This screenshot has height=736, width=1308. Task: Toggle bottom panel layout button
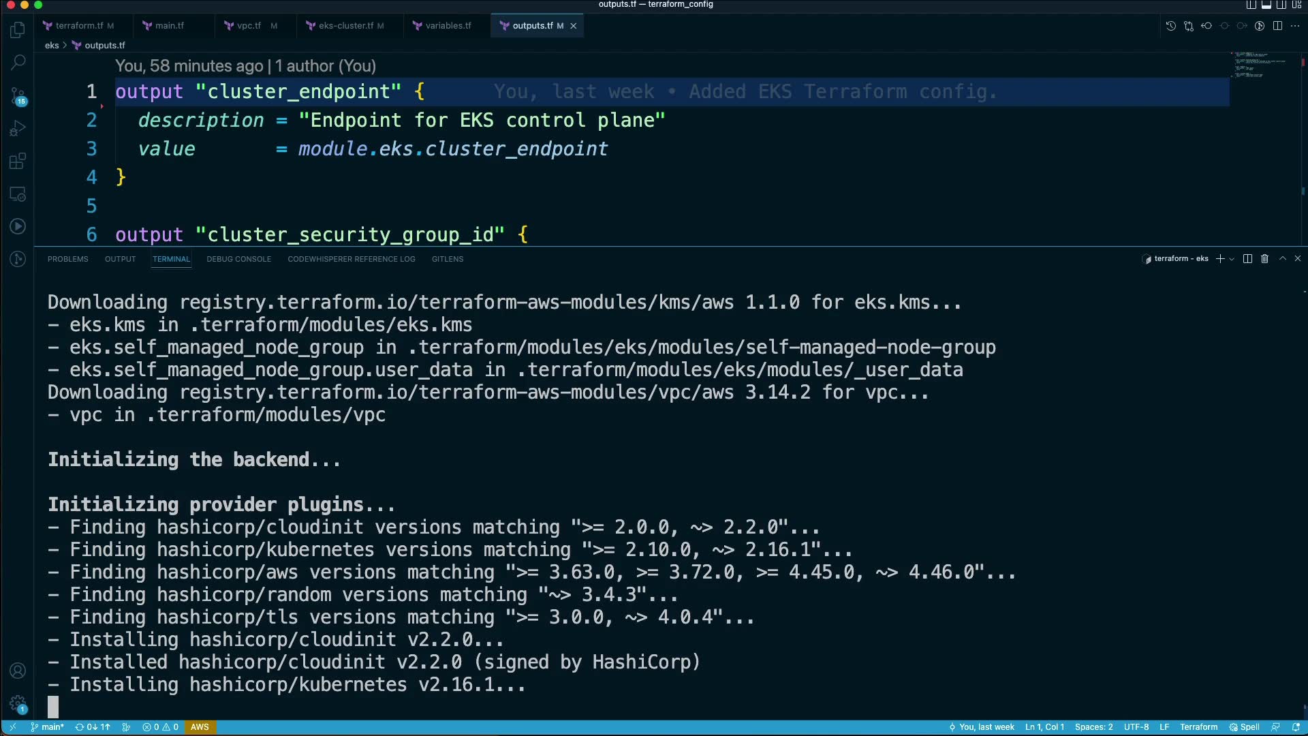click(x=1266, y=5)
